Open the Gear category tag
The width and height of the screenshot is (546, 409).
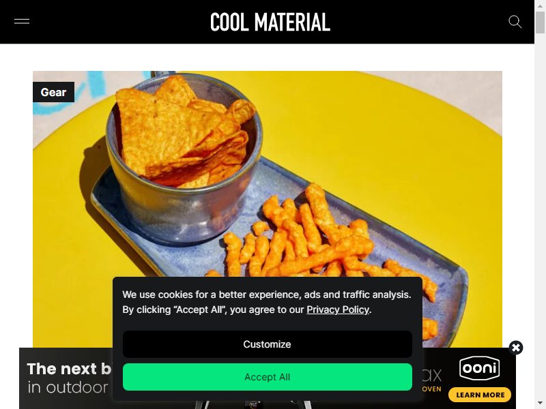53,92
